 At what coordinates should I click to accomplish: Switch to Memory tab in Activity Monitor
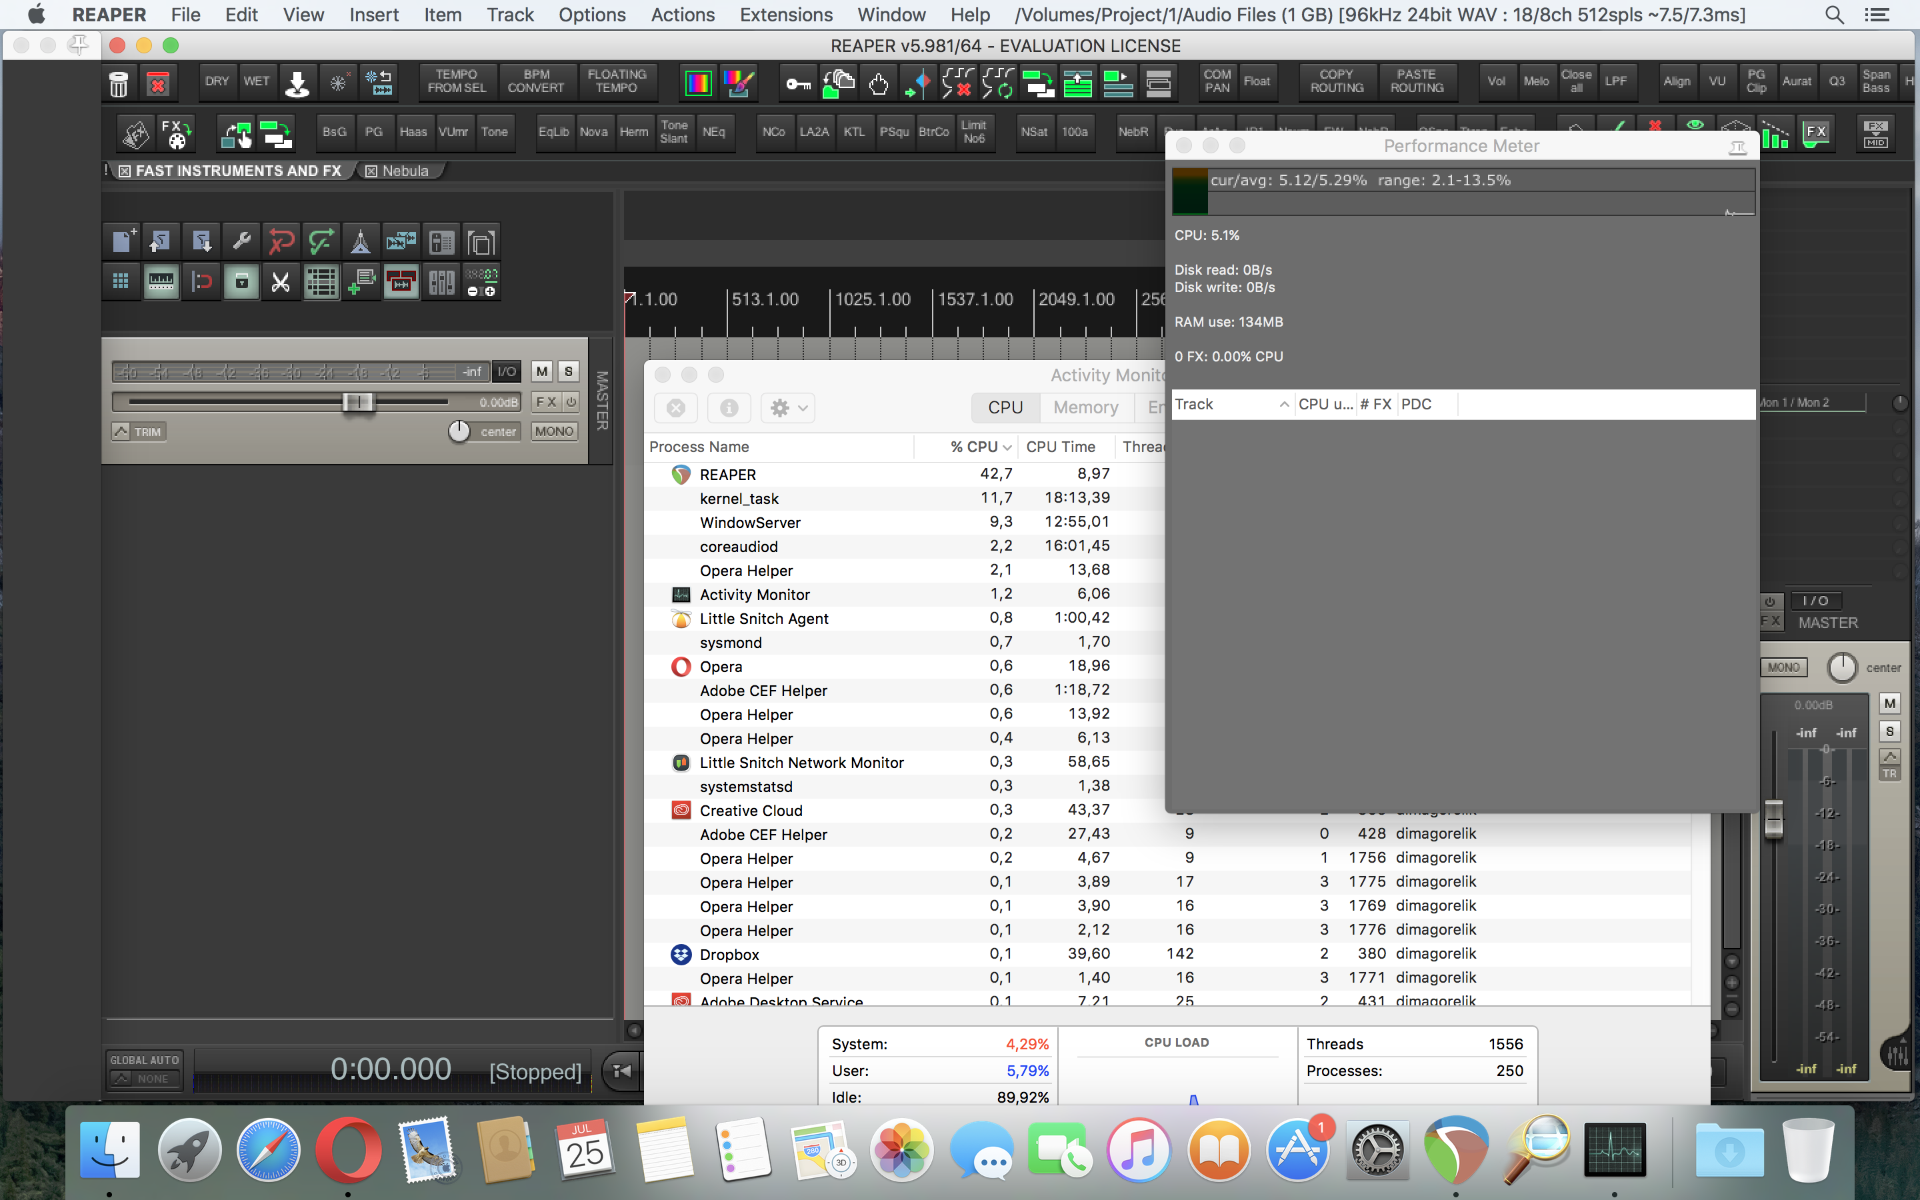point(1085,407)
